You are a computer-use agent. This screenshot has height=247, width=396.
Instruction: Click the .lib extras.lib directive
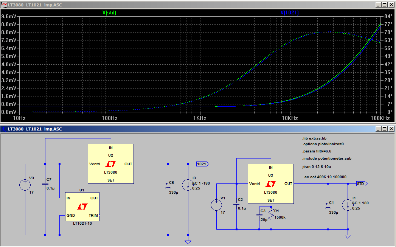tap(314, 138)
